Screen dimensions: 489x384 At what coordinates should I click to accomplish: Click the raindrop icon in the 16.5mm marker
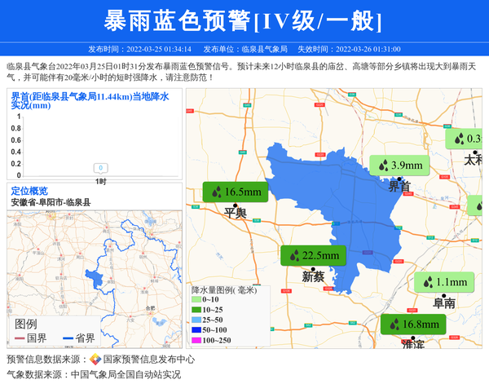pos(217,192)
